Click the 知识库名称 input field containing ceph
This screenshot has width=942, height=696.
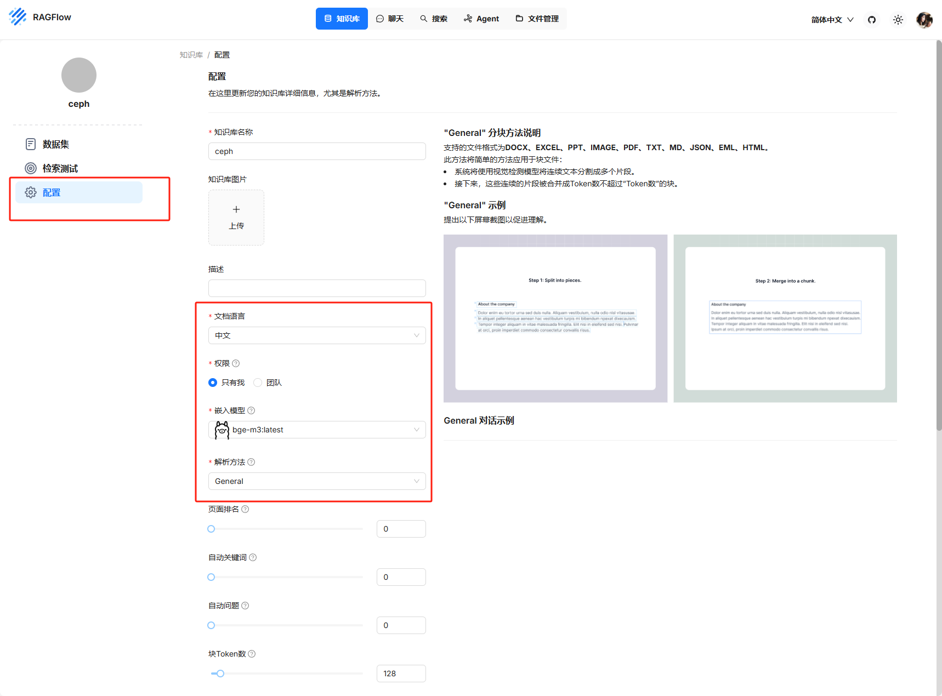317,151
